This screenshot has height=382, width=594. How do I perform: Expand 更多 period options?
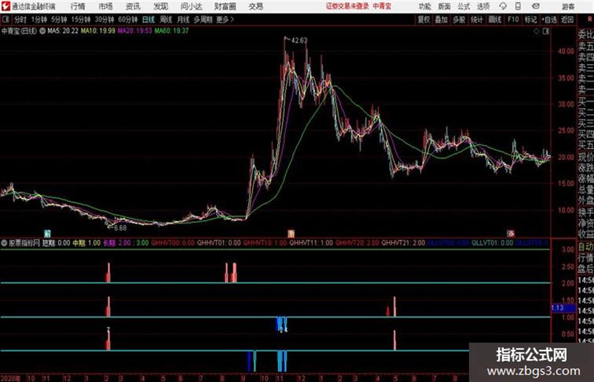(225, 19)
